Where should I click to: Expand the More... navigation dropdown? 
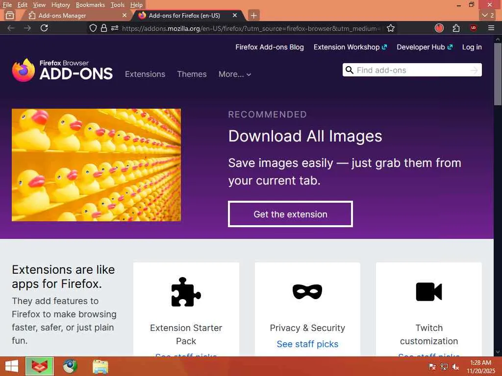point(235,74)
